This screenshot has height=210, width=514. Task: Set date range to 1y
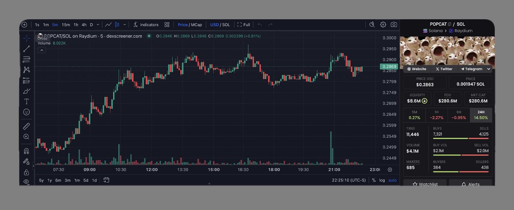tap(50, 180)
